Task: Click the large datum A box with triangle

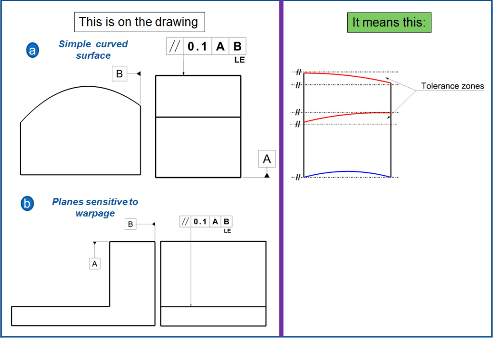Action: coord(267,158)
